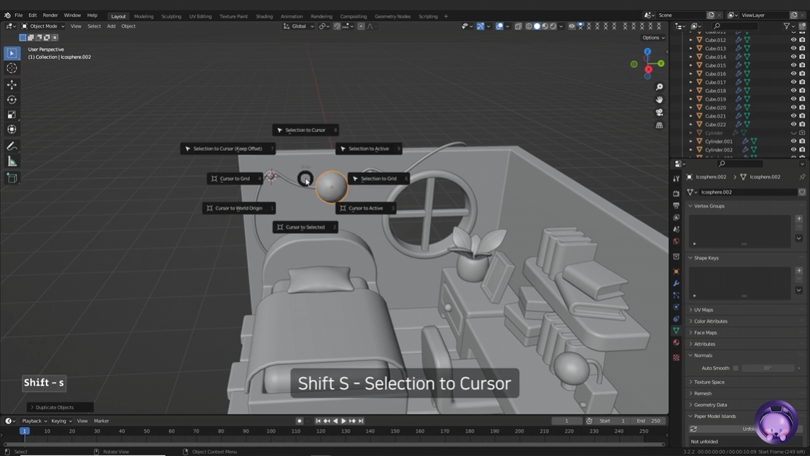Open the Global orientation dropdown
Screen dimensions: 810x456
(x=299, y=26)
